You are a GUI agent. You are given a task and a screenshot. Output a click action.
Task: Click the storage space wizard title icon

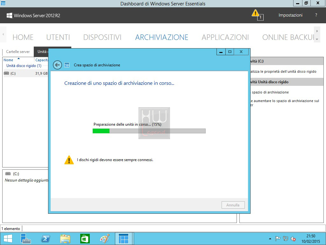pyautogui.click(x=67, y=65)
